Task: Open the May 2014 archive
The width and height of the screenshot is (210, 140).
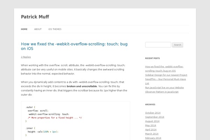Action: [x=150, y=125]
